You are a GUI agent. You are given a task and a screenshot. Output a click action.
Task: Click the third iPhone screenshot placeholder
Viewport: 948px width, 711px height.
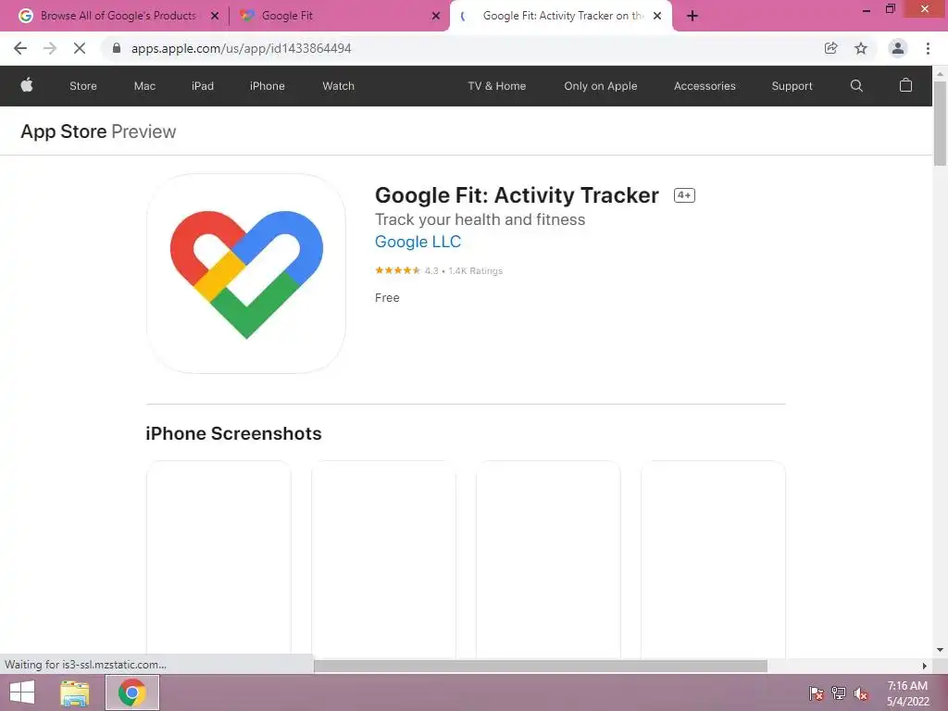(548, 559)
